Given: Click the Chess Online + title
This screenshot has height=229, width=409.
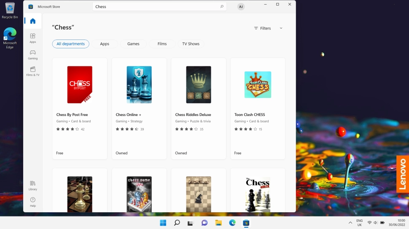Looking at the screenshot, I should point(128,115).
